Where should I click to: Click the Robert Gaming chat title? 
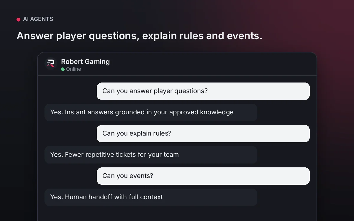[x=85, y=62]
